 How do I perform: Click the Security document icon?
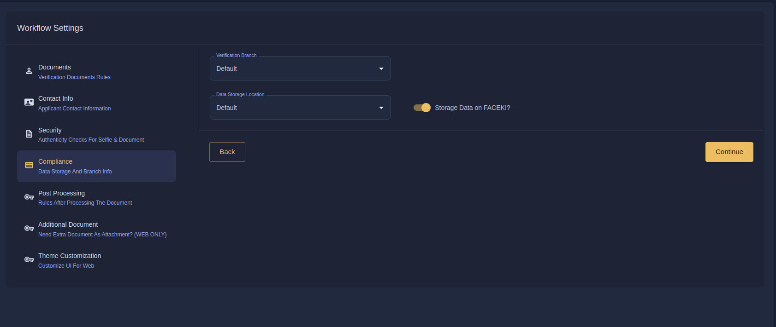(29, 134)
